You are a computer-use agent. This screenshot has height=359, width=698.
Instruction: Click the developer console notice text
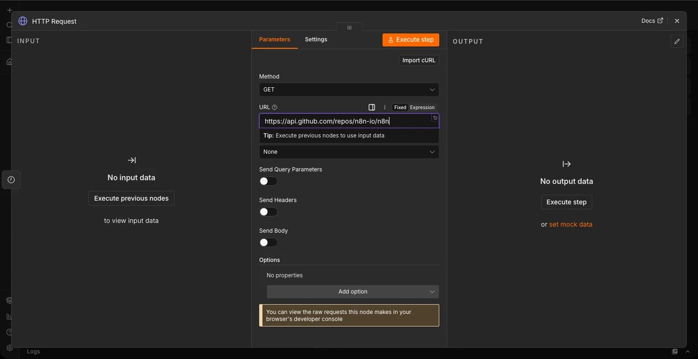pos(349,315)
